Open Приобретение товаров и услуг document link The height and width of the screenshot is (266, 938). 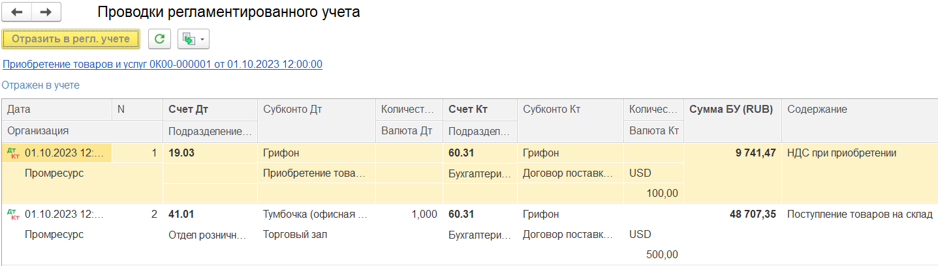point(163,64)
